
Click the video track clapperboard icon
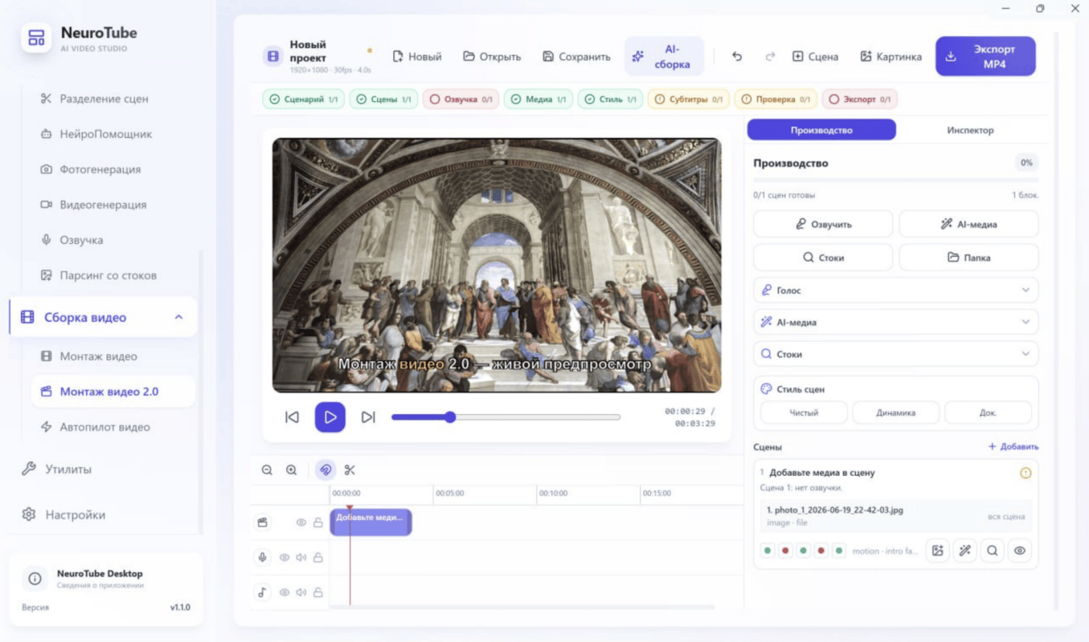coord(263,522)
